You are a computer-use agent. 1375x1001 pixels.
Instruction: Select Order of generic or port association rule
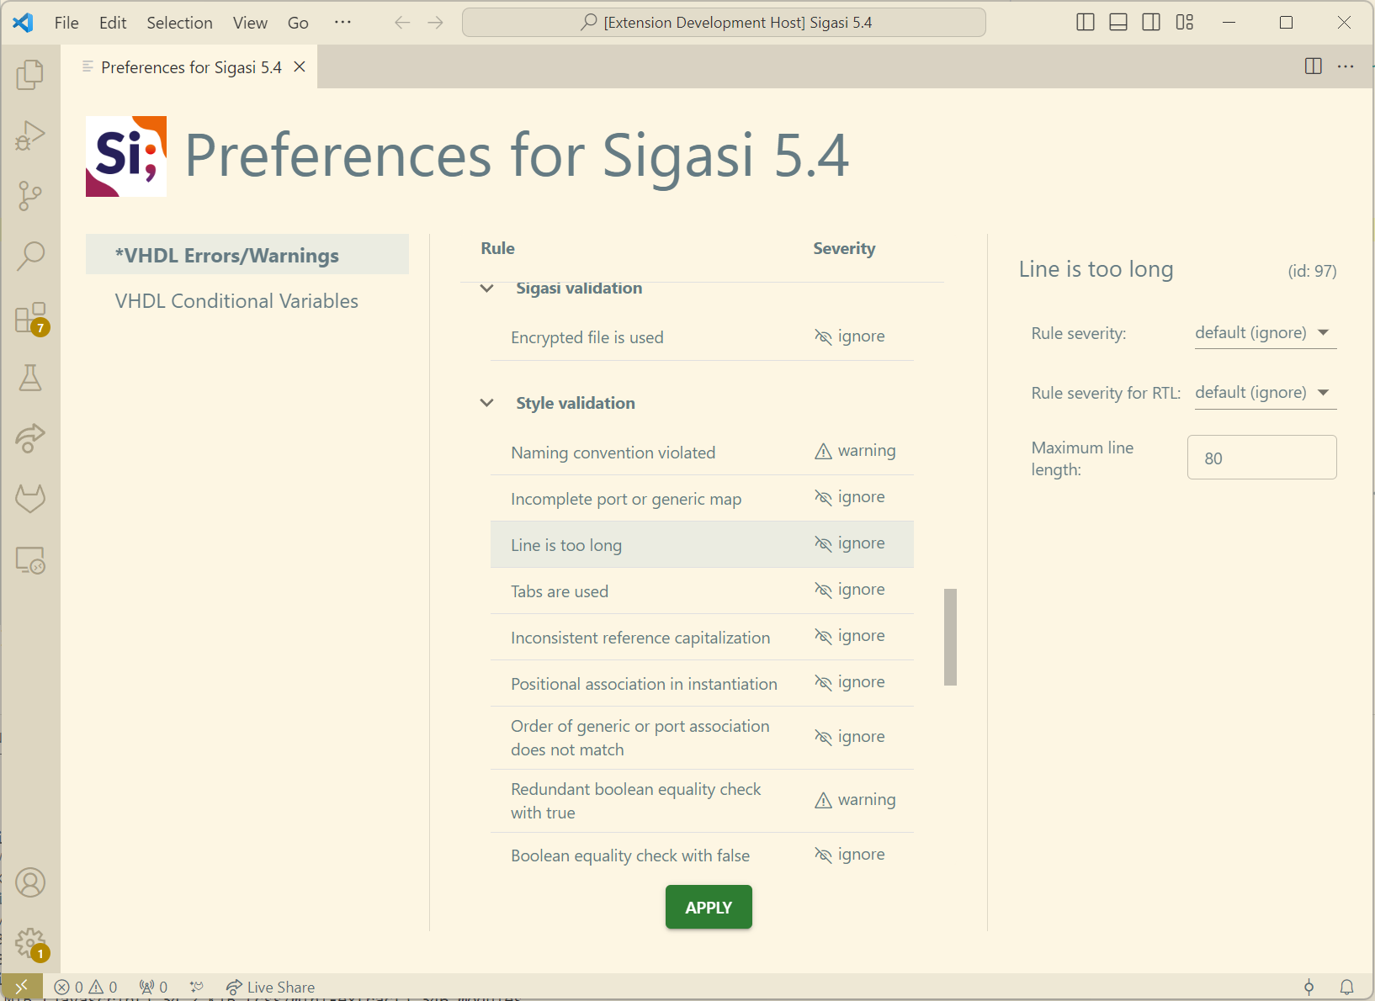(702, 738)
